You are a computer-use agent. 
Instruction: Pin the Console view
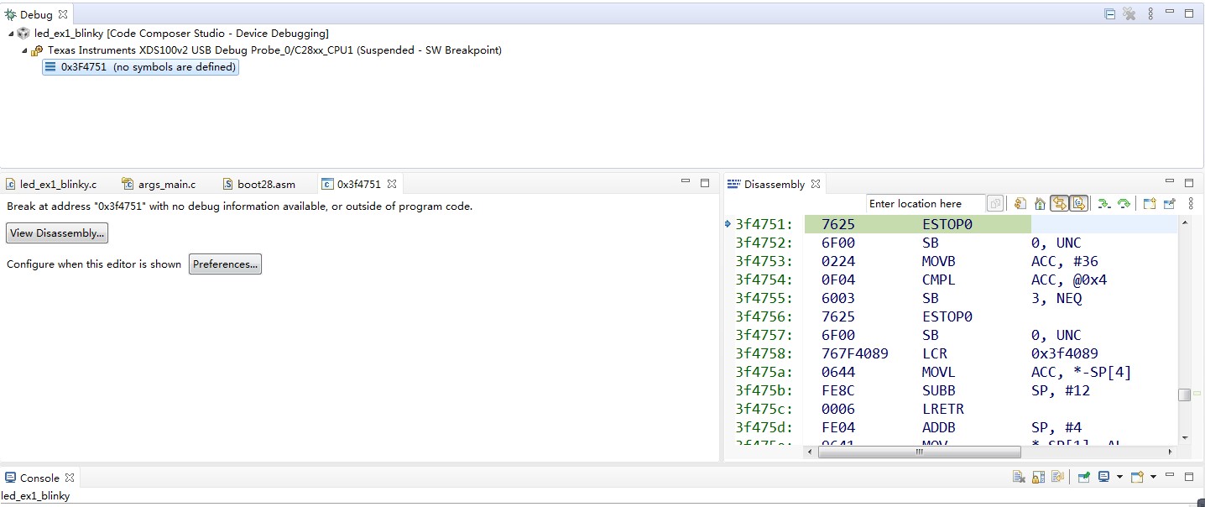click(x=1084, y=477)
